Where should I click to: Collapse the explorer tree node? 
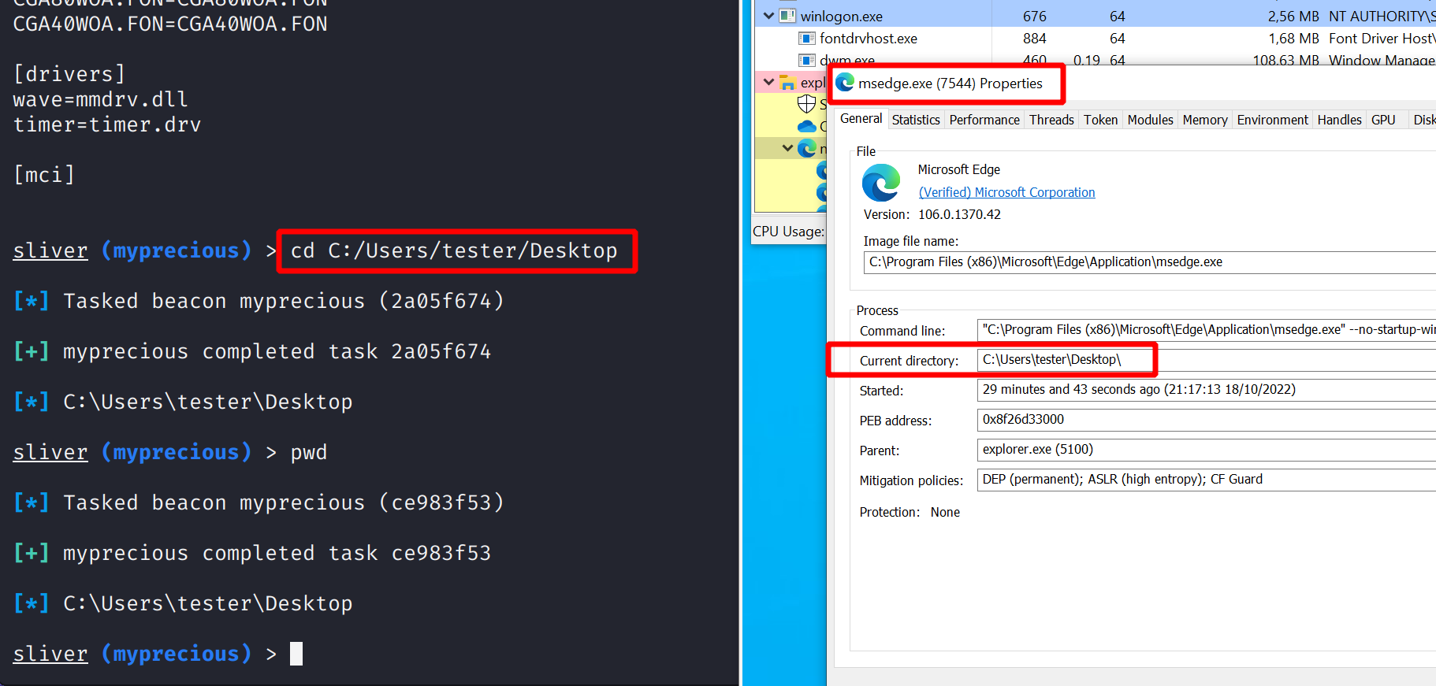[768, 82]
